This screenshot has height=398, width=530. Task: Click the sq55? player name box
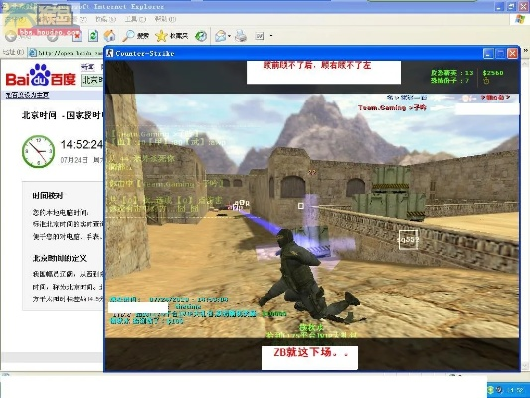(x=408, y=240)
